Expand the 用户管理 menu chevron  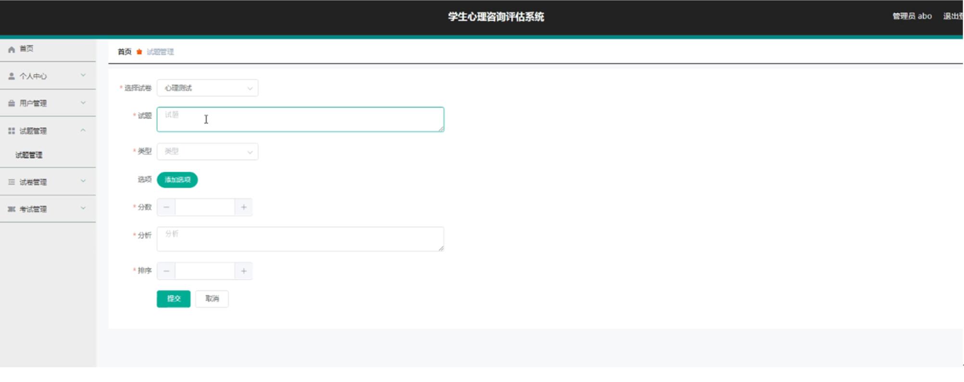(x=83, y=103)
